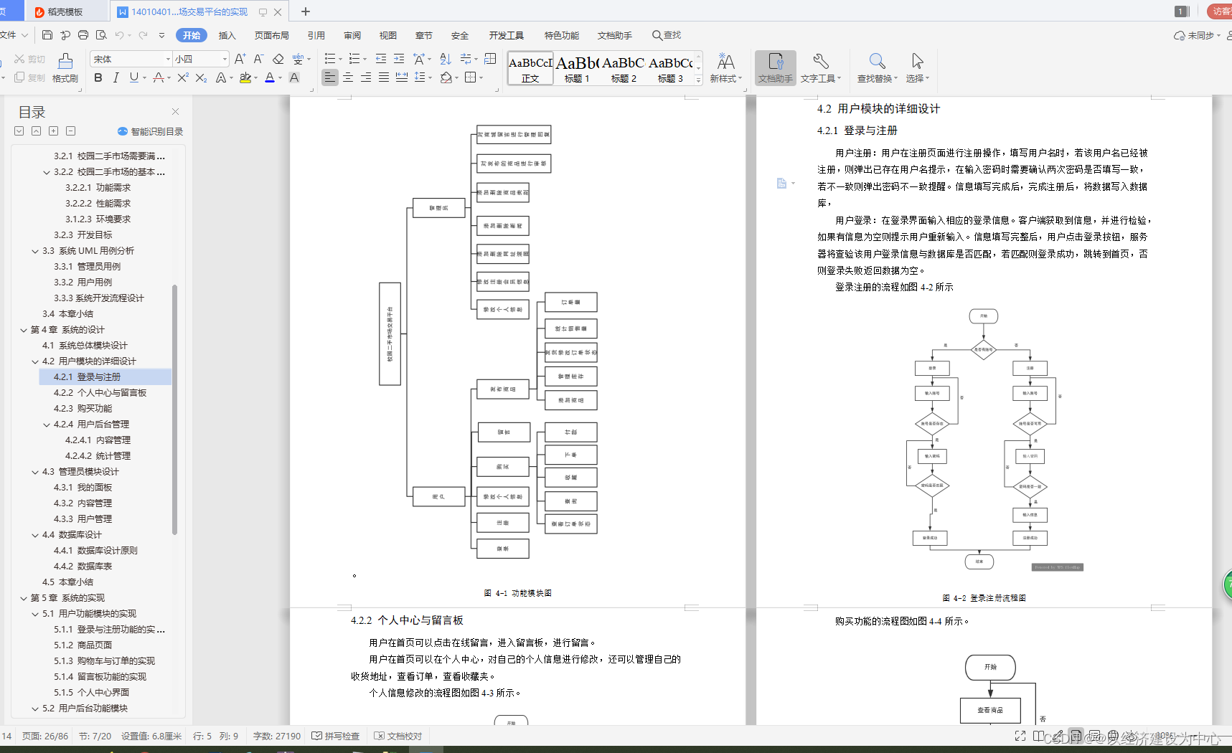Viewport: 1232px width, 753px height.
Task: Go to 4.2.2 个人中心与留言板 heading
Action: tap(100, 393)
